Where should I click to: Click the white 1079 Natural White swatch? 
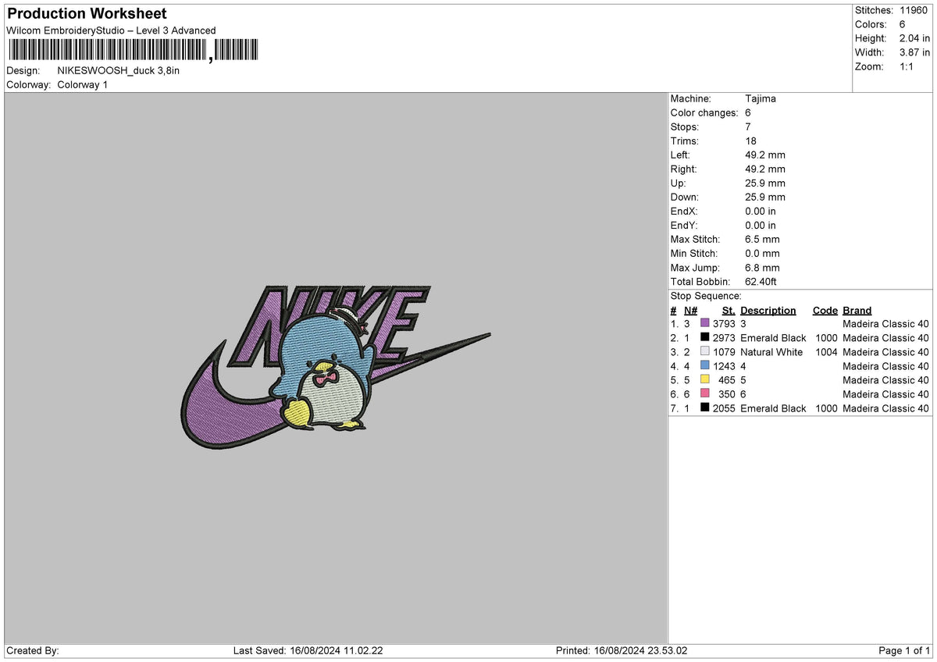tap(705, 351)
